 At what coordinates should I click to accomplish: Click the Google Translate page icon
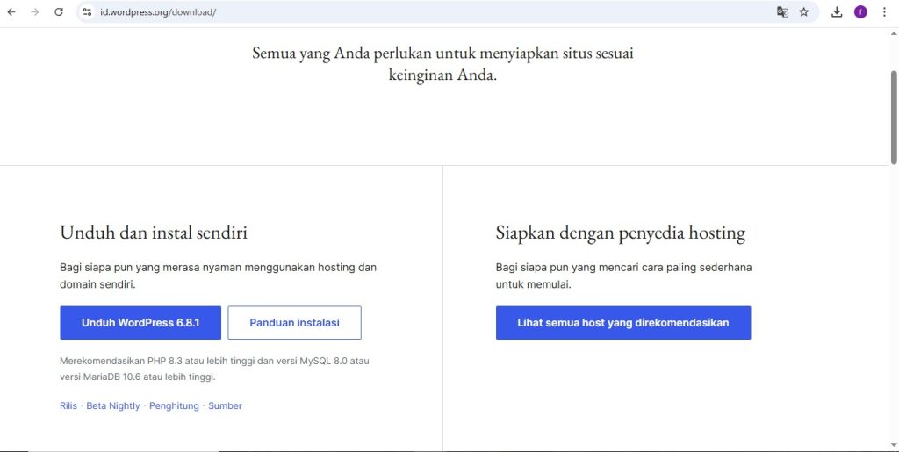[x=781, y=12]
